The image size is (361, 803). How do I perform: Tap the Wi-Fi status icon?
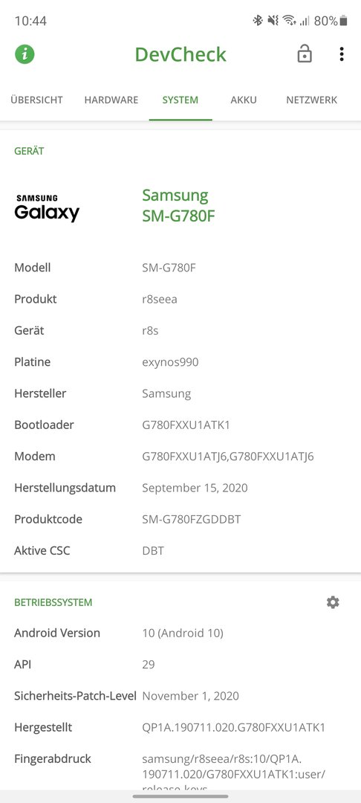(x=289, y=21)
